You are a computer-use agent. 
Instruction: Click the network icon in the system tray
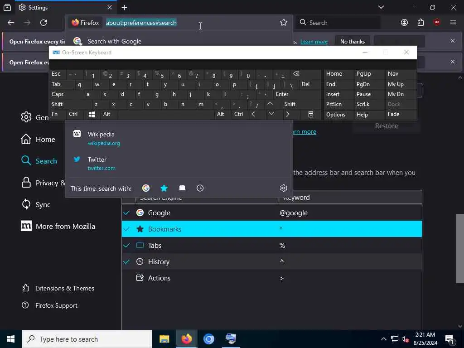point(395,339)
